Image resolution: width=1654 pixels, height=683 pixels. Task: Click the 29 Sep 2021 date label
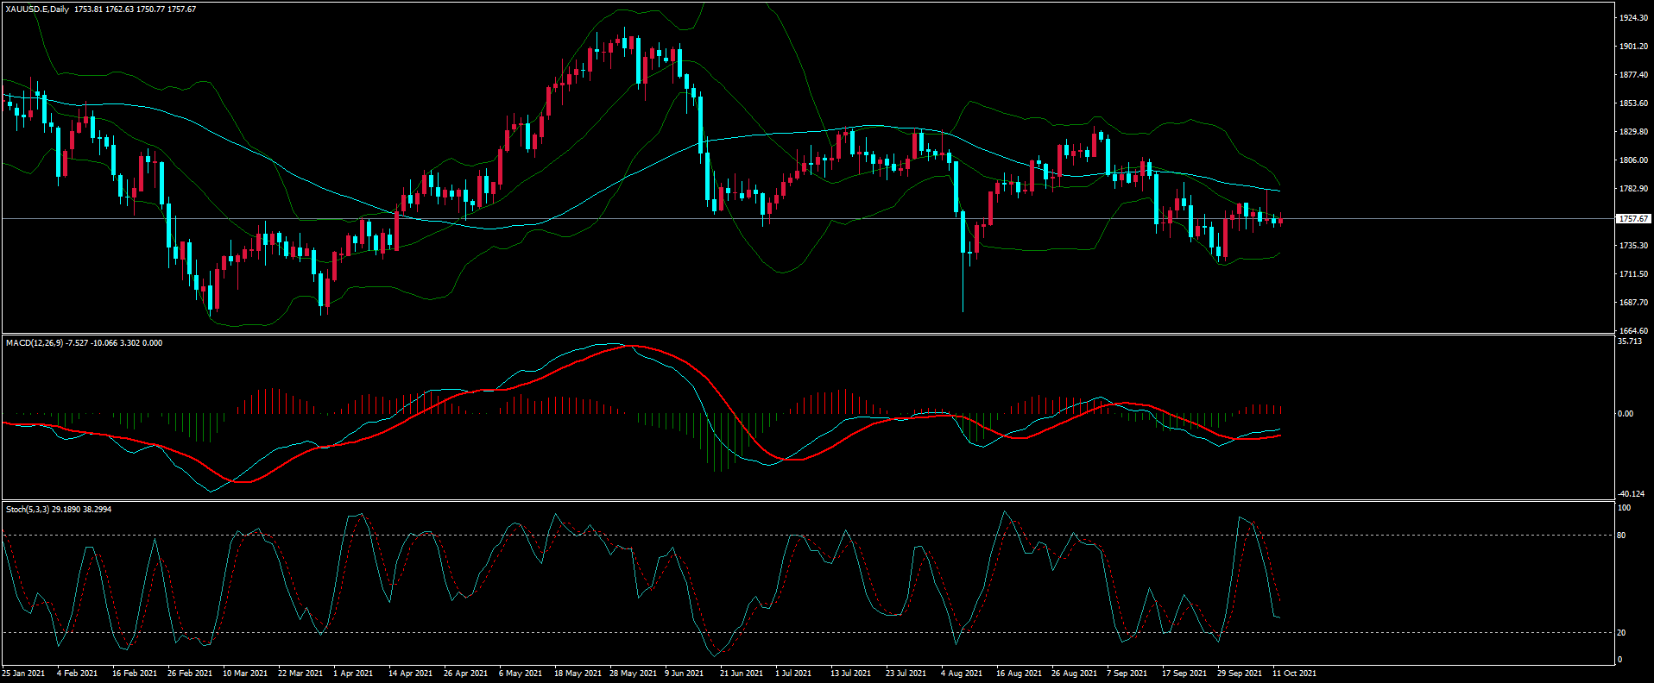[x=1240, y=674]
